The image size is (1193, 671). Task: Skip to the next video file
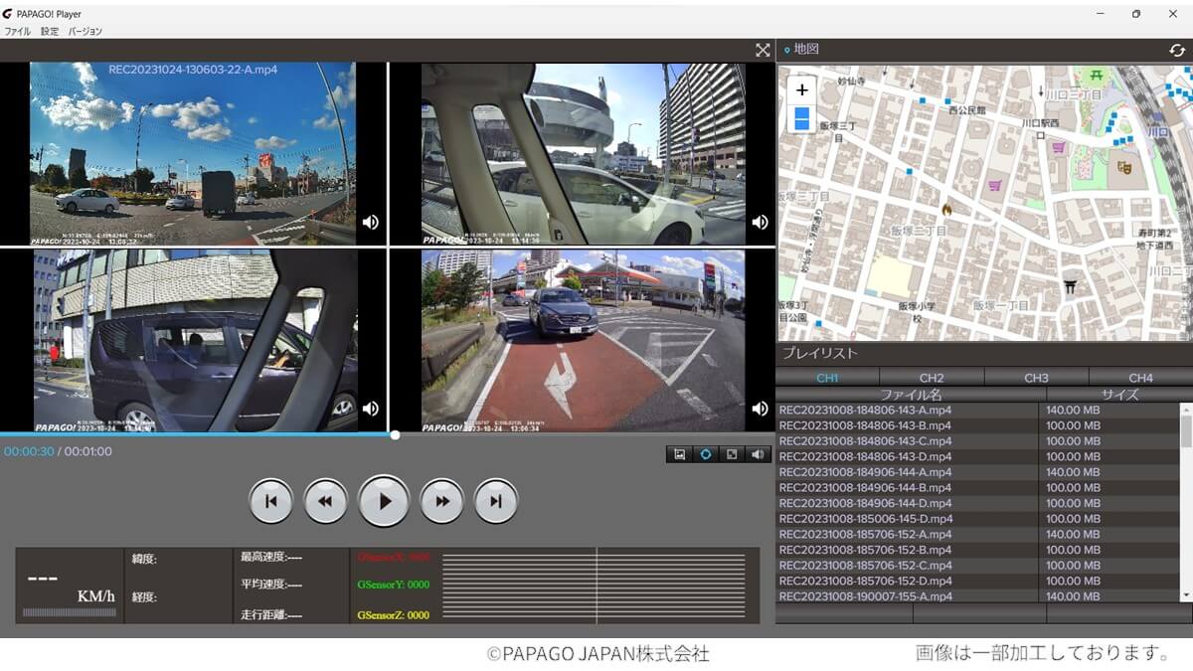point(495,501)
